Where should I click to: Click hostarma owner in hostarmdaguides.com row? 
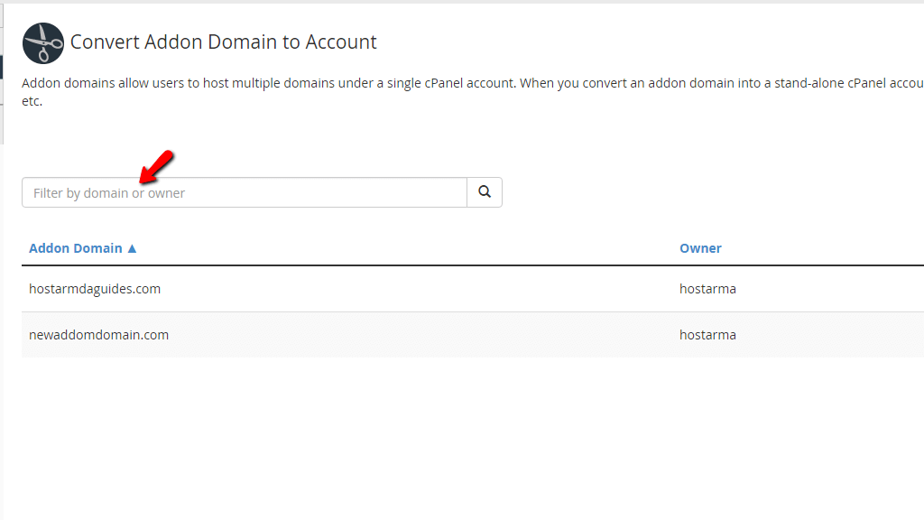coord(707,289)
